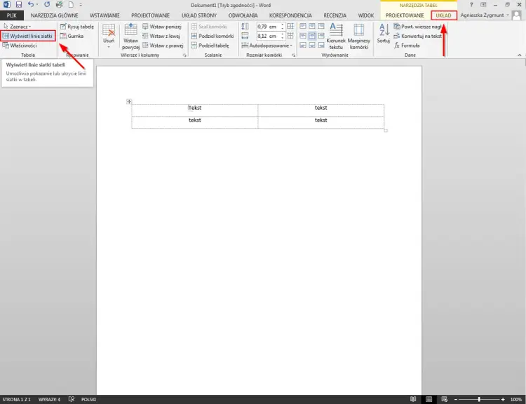Open Marginesy komórki cell margins
The width and height of the screenshot is (526, 404).
[358, 36]
